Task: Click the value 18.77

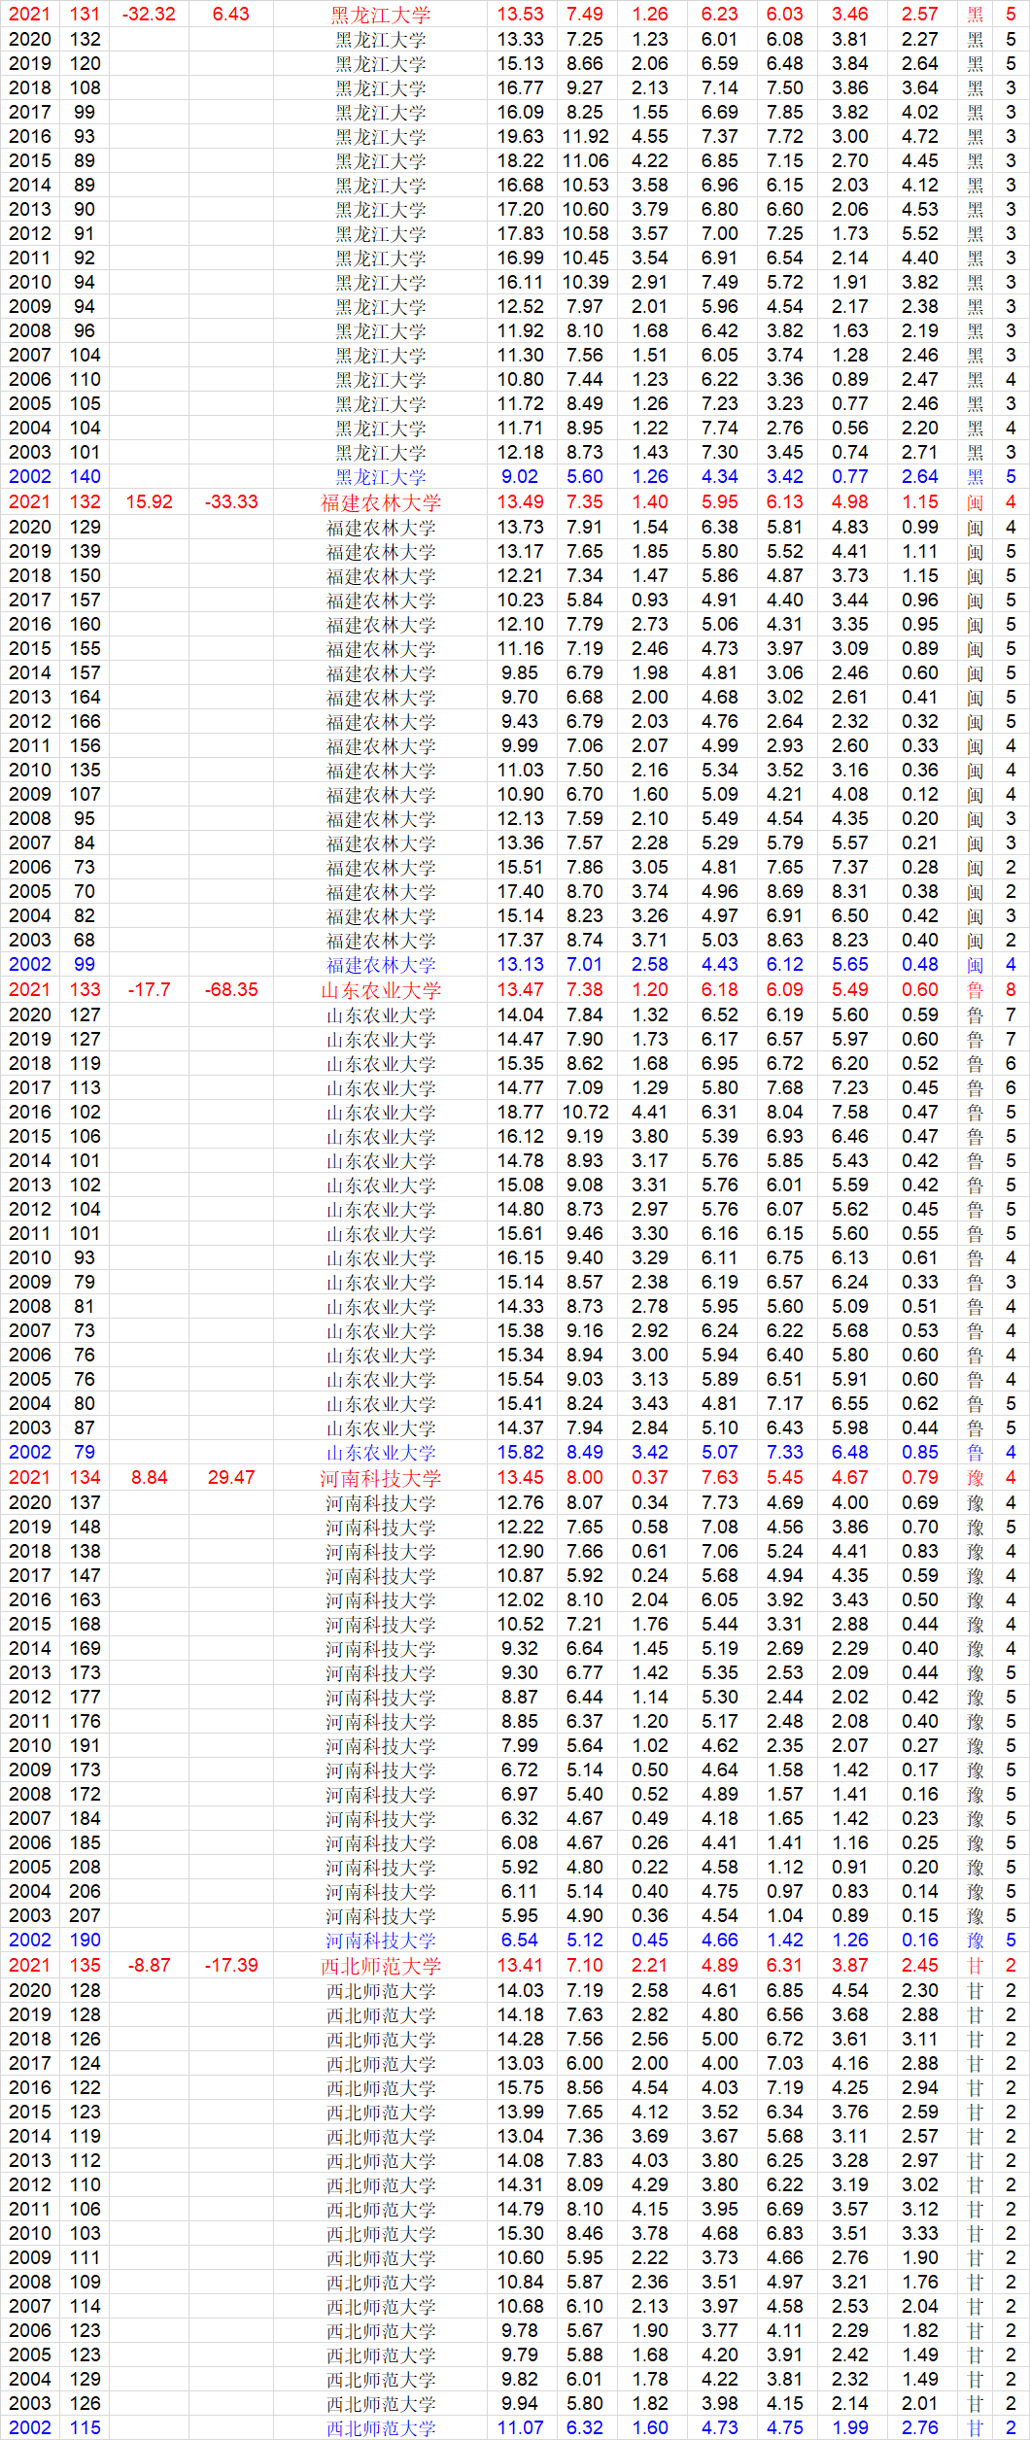Action: click(521, 1112)
